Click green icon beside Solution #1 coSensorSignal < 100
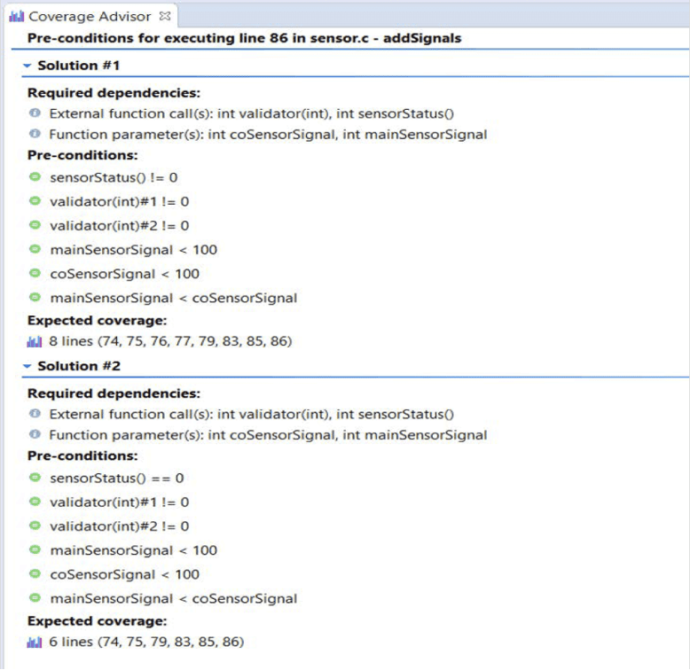The height and width of the screenshot is (670, 690). tap(35, 273)
